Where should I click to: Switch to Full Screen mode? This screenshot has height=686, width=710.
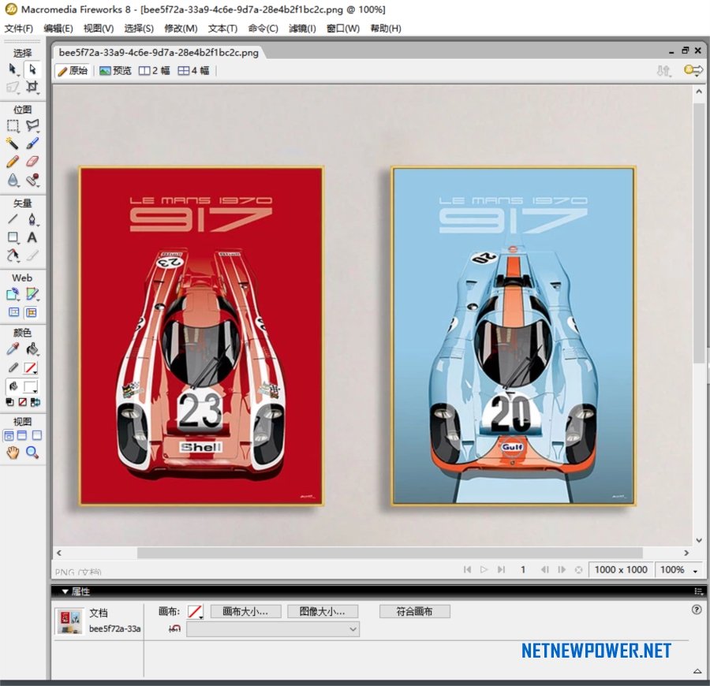point(37,436)
